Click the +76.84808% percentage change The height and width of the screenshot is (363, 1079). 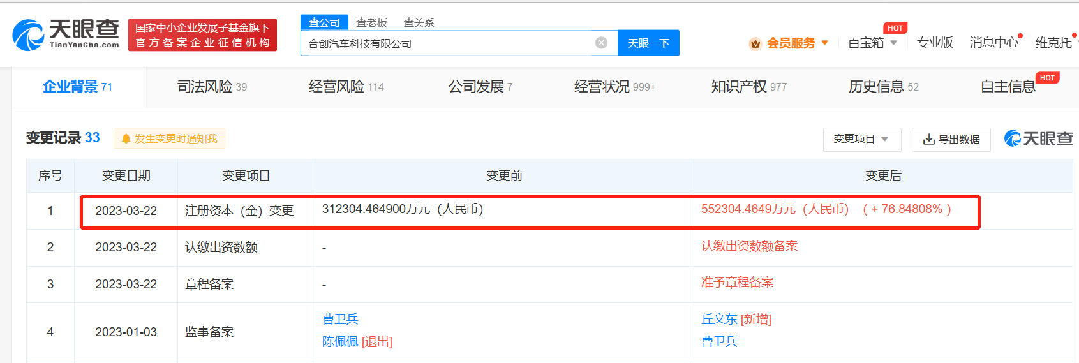pos(907,209)
